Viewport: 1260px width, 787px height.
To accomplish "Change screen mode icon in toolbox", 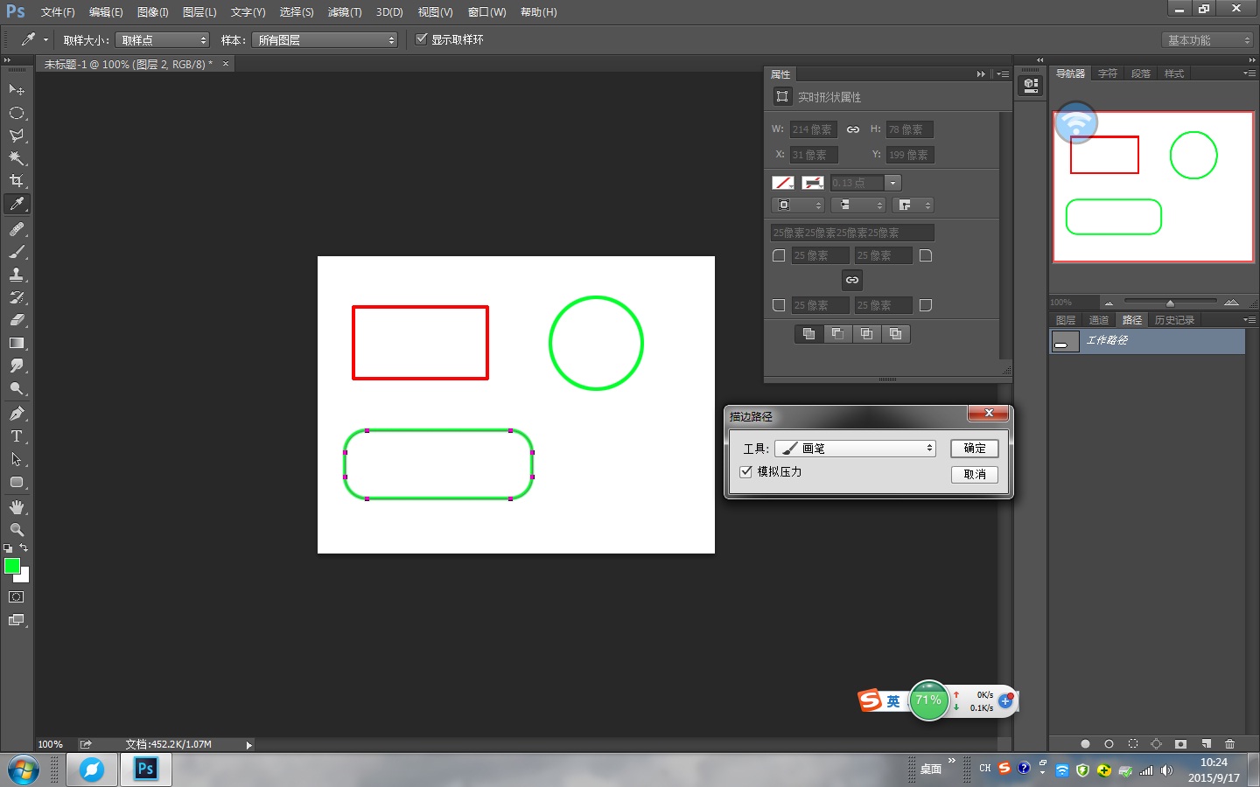I will coord(16,620).
